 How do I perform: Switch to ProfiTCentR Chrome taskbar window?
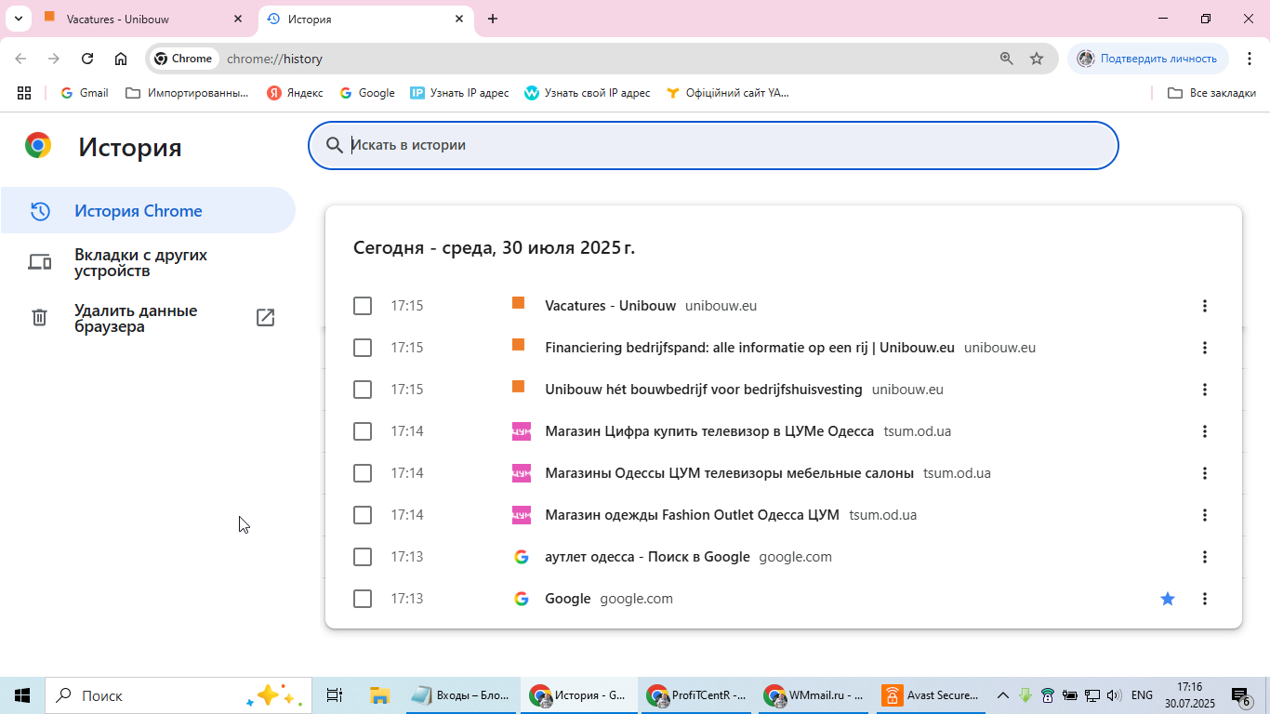pyautogui.click(x=698, y=695)
